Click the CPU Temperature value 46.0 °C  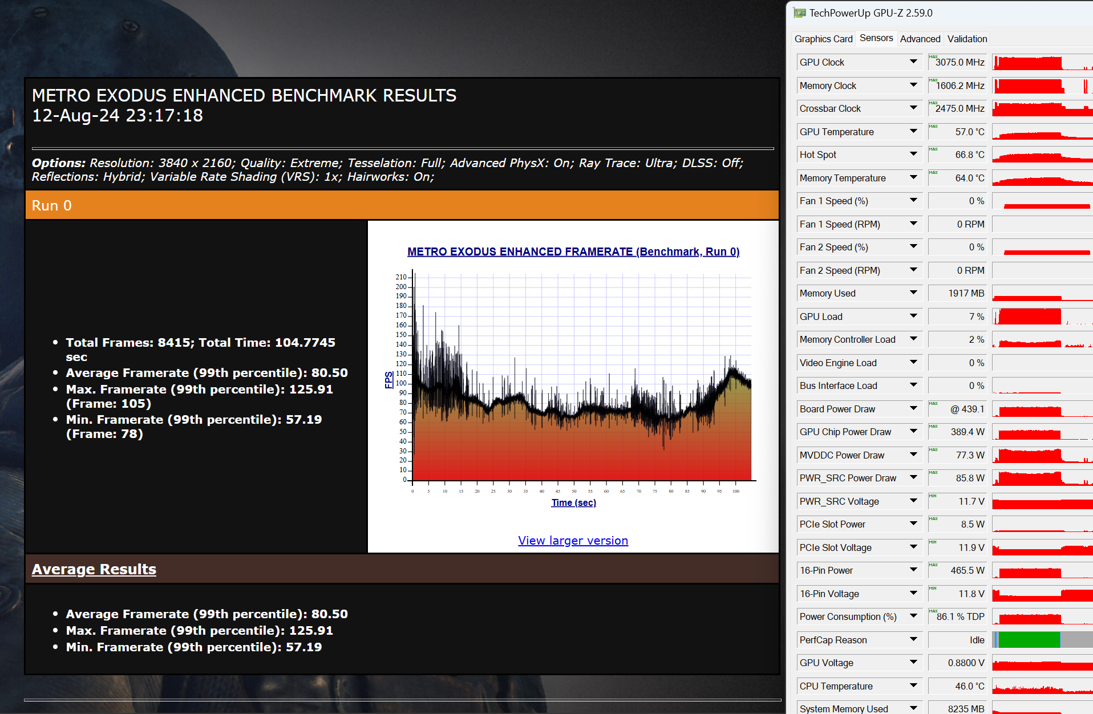click(957, 686)
